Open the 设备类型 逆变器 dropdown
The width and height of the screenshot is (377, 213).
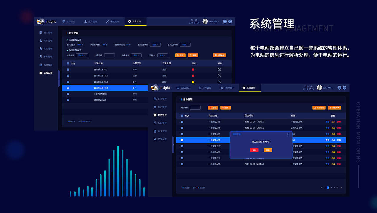click(x=82, y=55)
